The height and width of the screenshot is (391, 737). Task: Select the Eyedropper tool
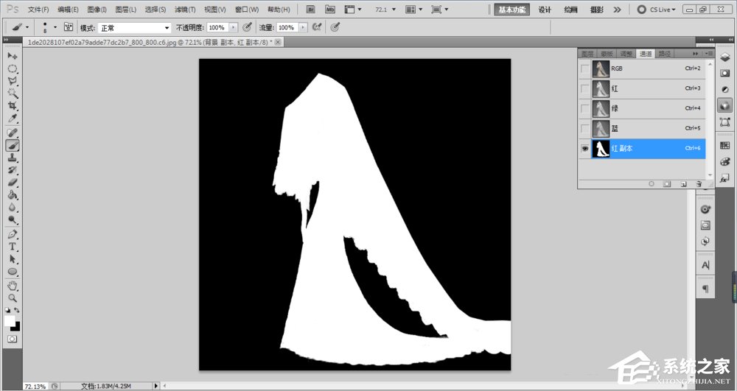pyautogui.click(x=13, y=119)
